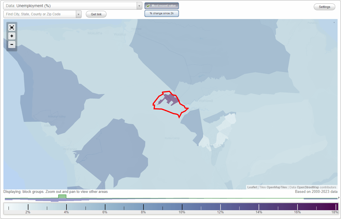Switch to % change since 2k

point(162,13)
